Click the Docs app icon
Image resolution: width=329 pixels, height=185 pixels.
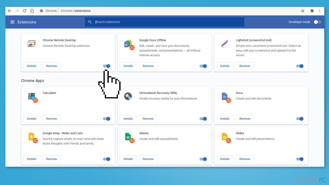click(x=226, y=97)
